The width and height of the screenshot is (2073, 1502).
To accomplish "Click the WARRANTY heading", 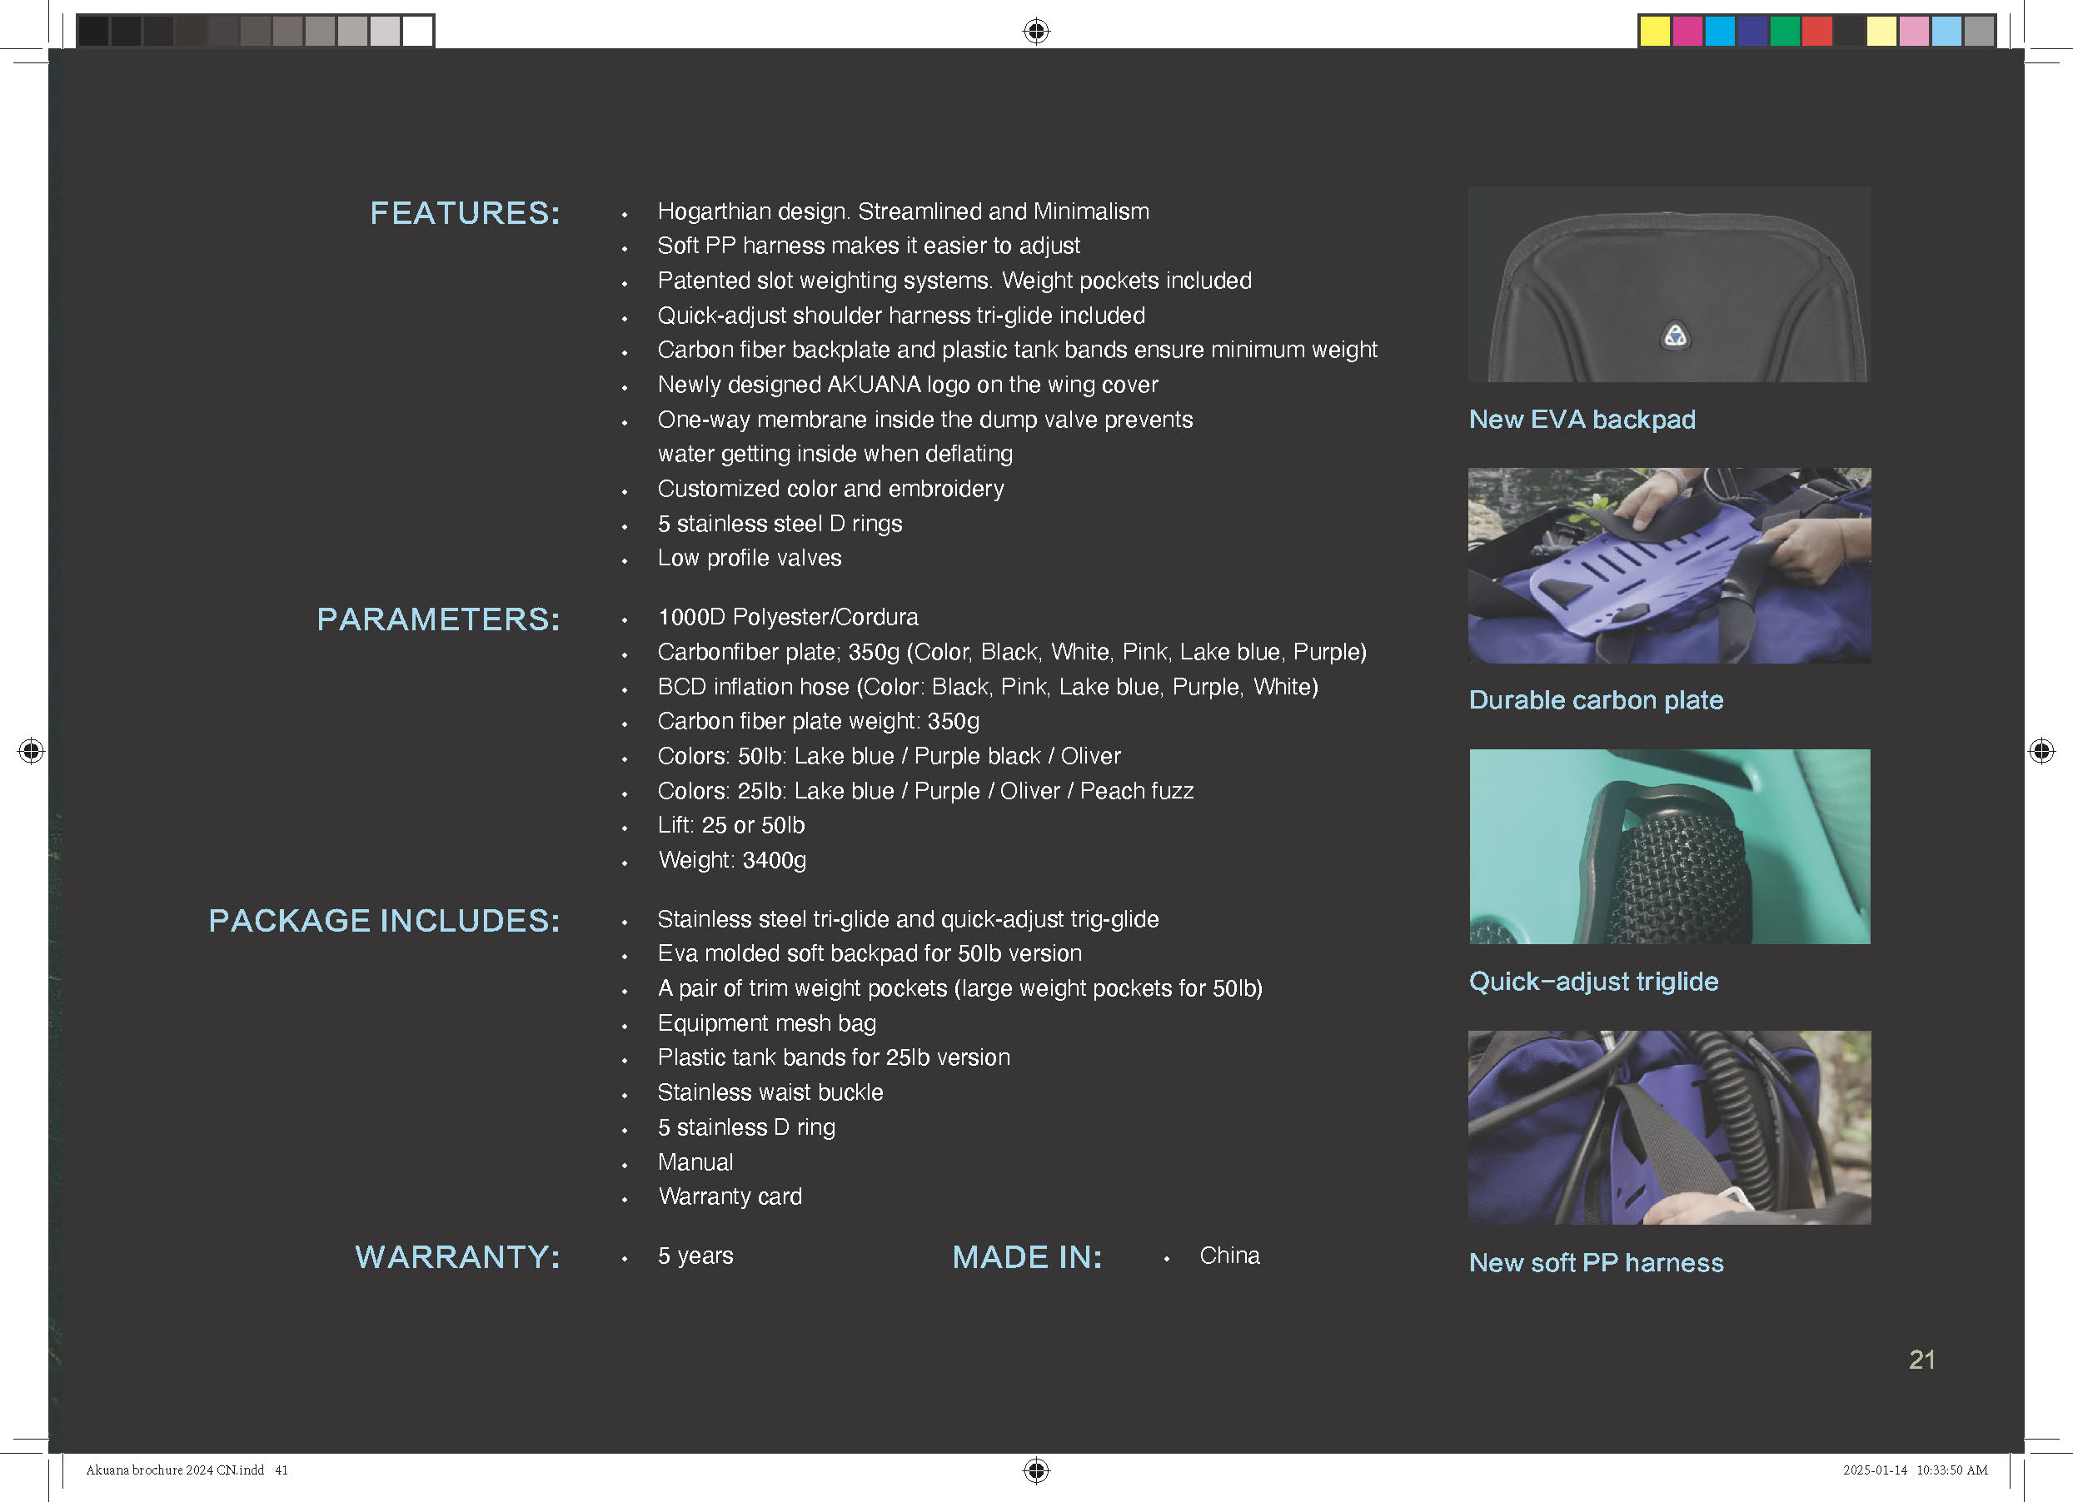I will (457, 1257).
